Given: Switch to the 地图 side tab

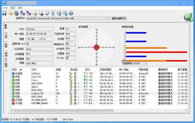Looking at the screenshot, I should click(6, 65).
